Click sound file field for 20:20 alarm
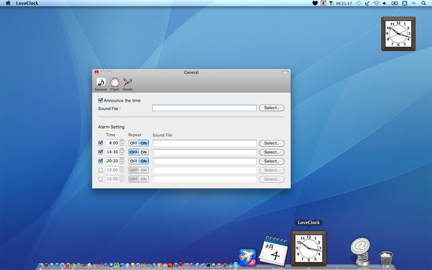The width and height of the screenshot is (432, 270). coord(205,161)
